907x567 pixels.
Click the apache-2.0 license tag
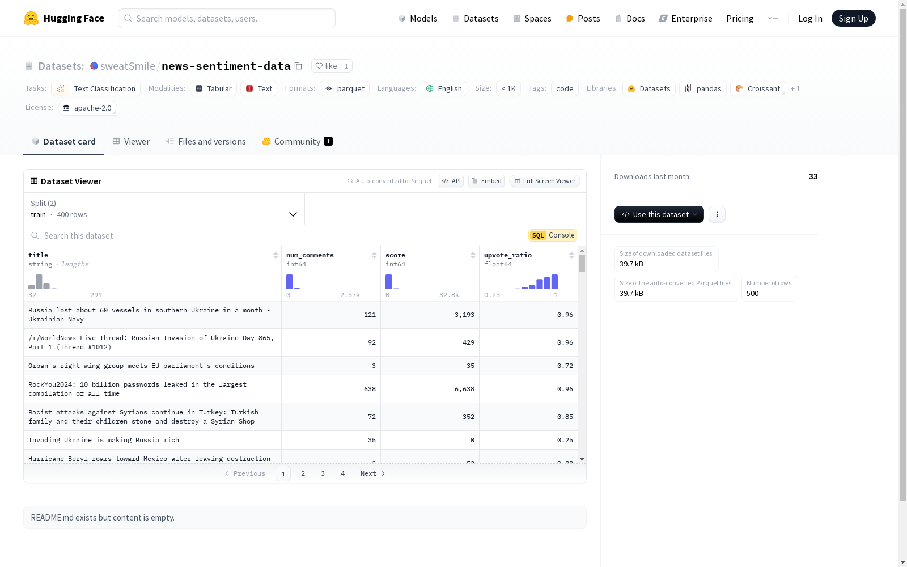(87, 108)
